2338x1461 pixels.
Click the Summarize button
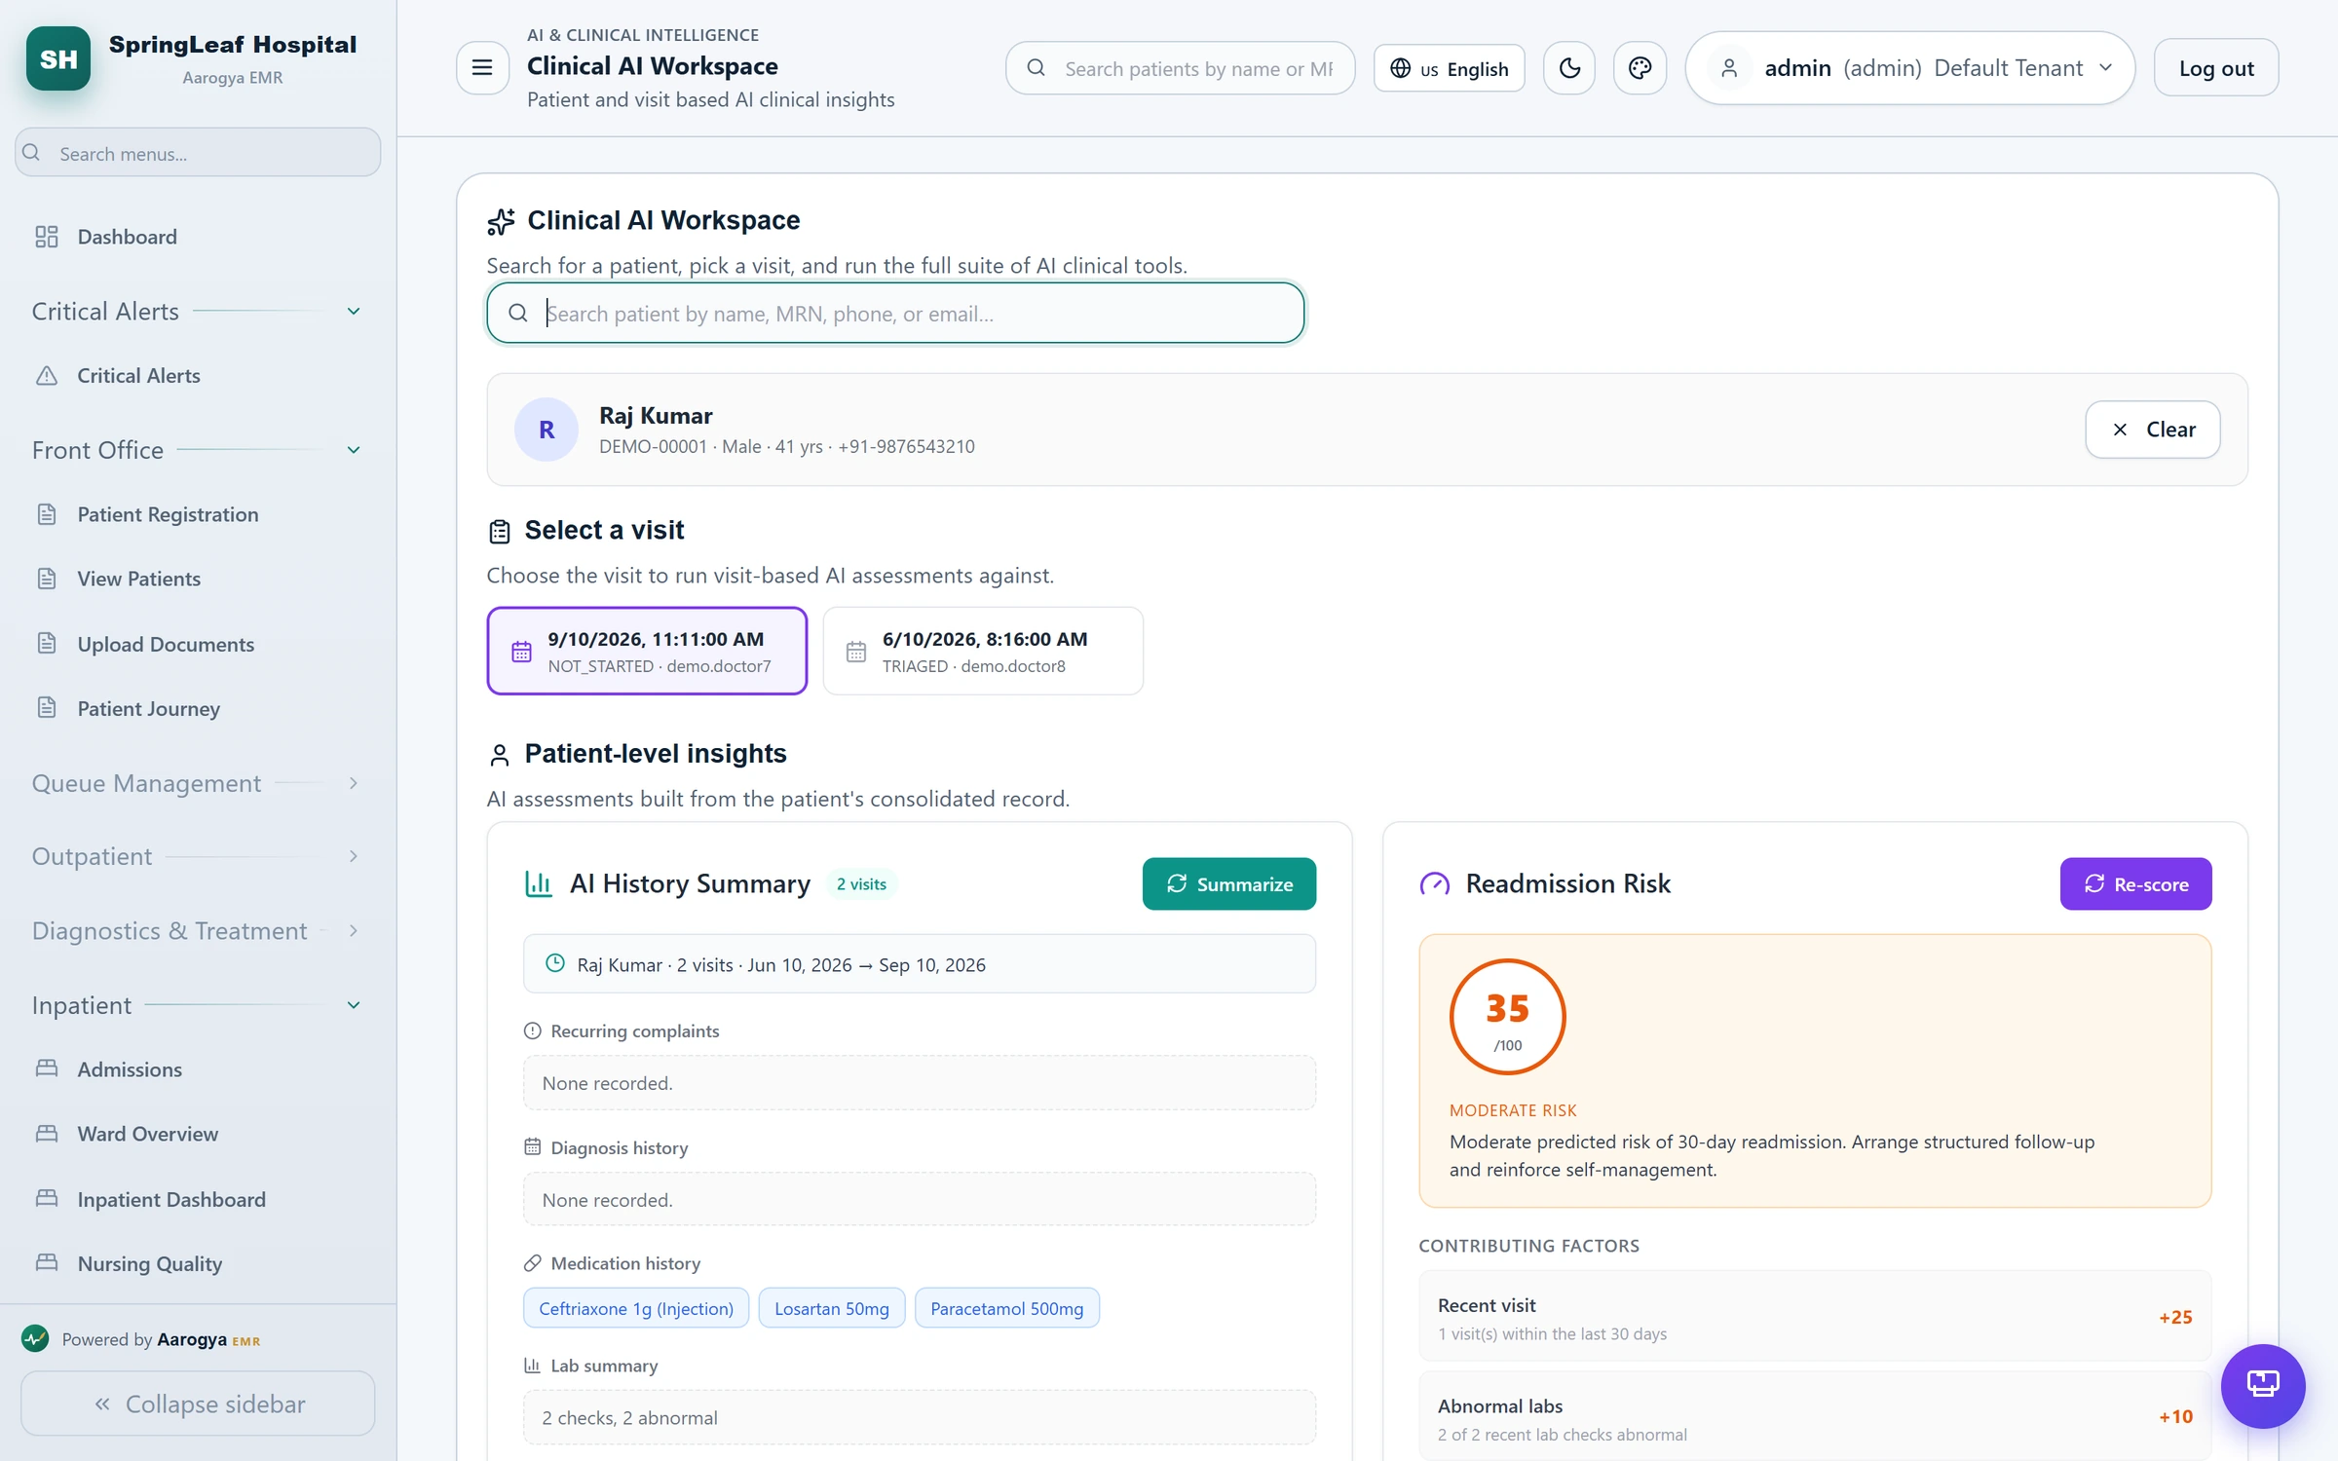(1228, 883)
